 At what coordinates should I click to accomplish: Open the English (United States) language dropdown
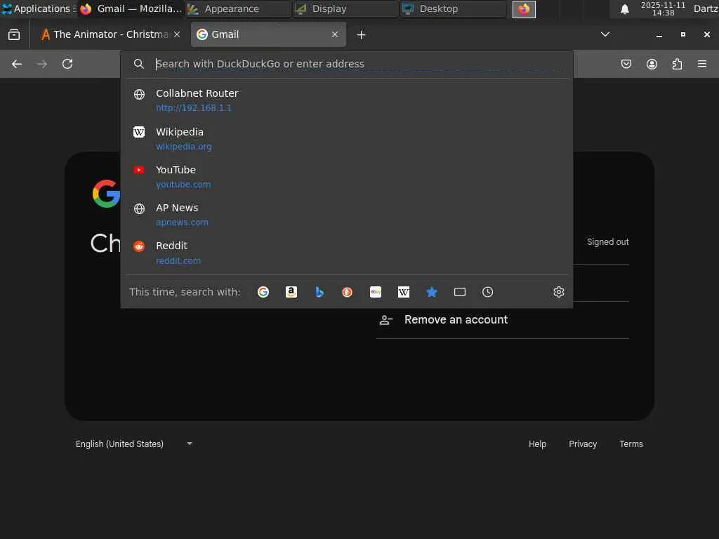pos(134,444)
